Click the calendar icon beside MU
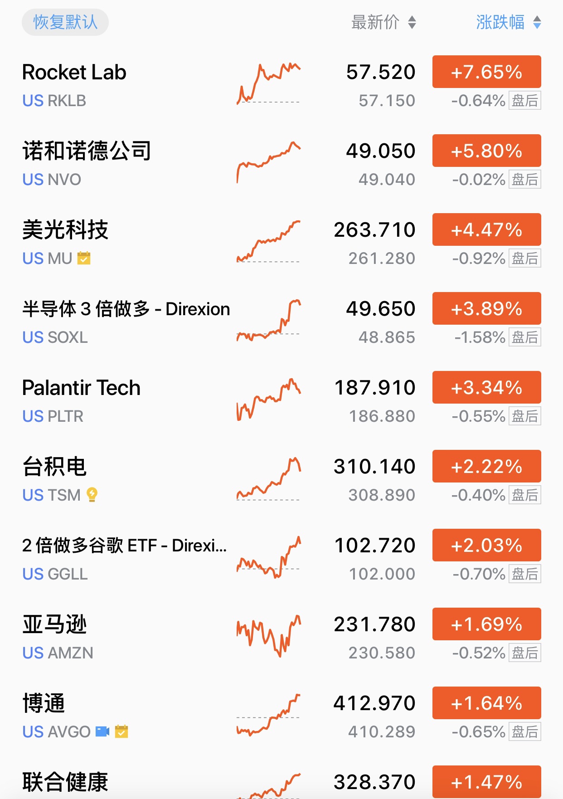The width and height of the screenshot is (563, 799). (84, 258)
